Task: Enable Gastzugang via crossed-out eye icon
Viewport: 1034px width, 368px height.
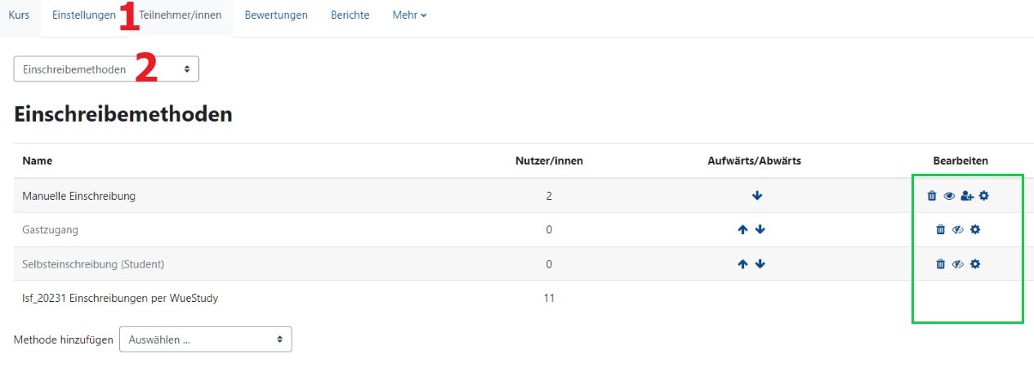Action: click(957, 230)
